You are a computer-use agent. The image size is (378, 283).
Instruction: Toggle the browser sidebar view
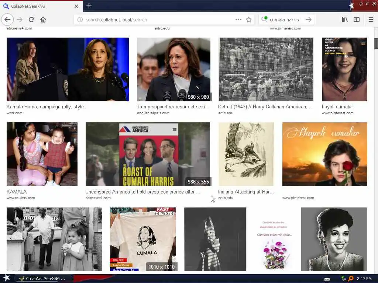[x=357, y=20]
